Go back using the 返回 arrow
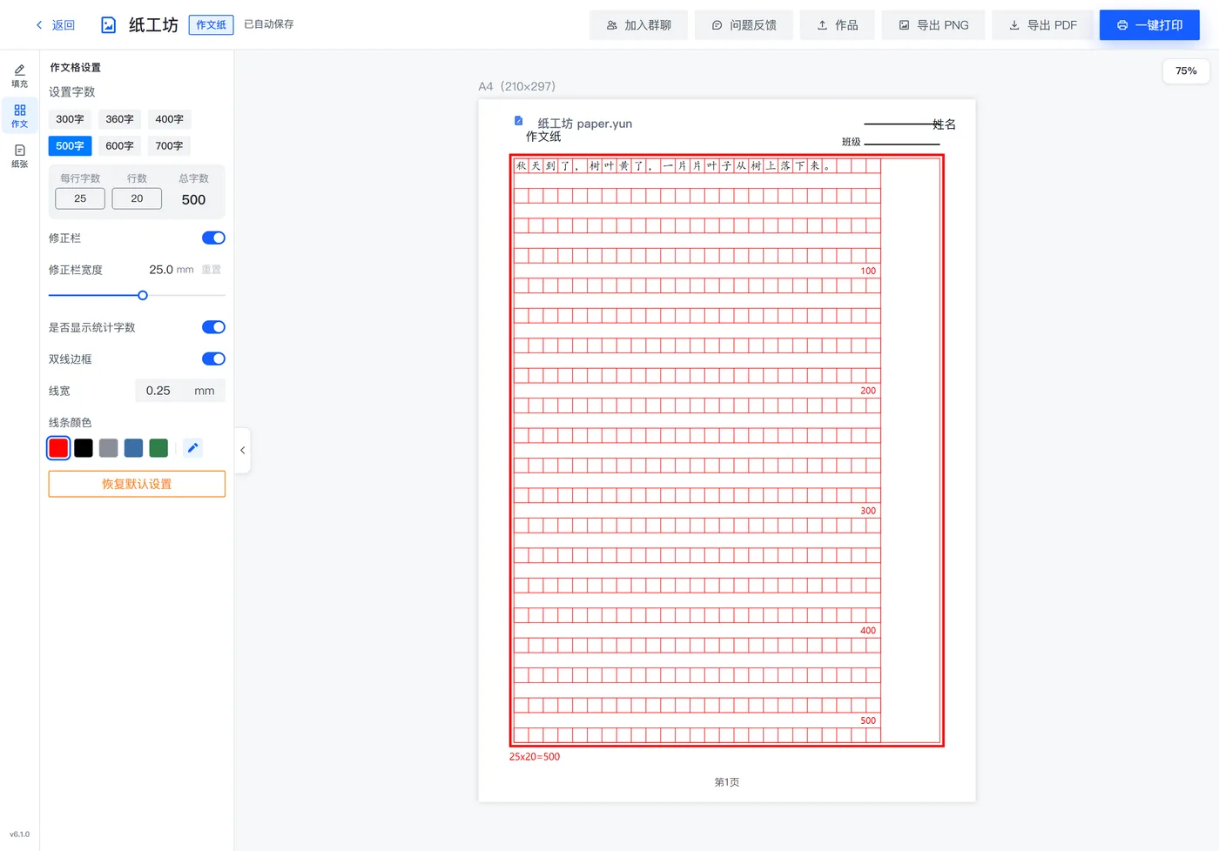The height and width of the screenshot is (851, 1219). [55, 25]
